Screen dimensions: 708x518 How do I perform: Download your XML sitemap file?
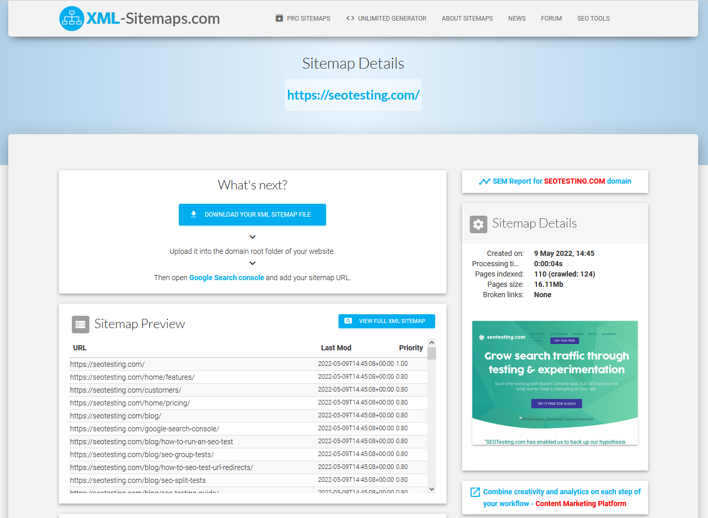pos(252,215)
